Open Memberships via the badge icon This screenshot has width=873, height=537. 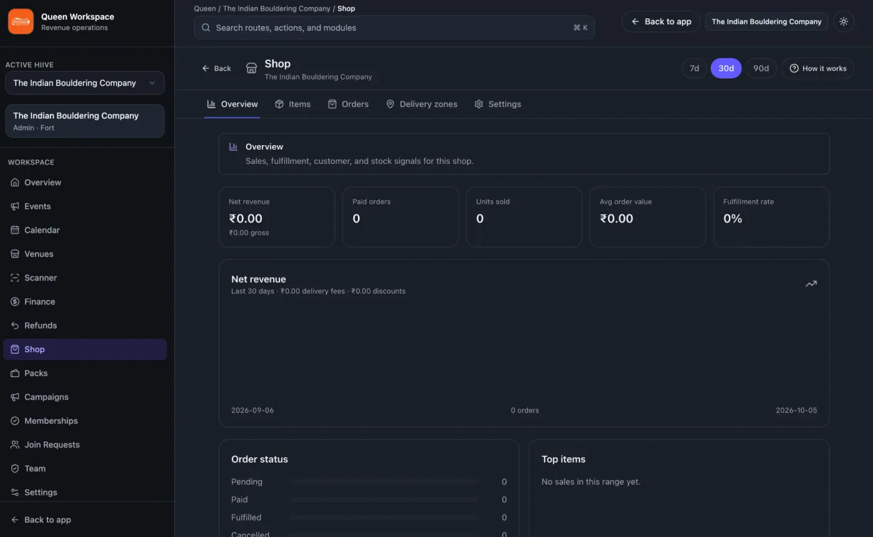[15, 421]
